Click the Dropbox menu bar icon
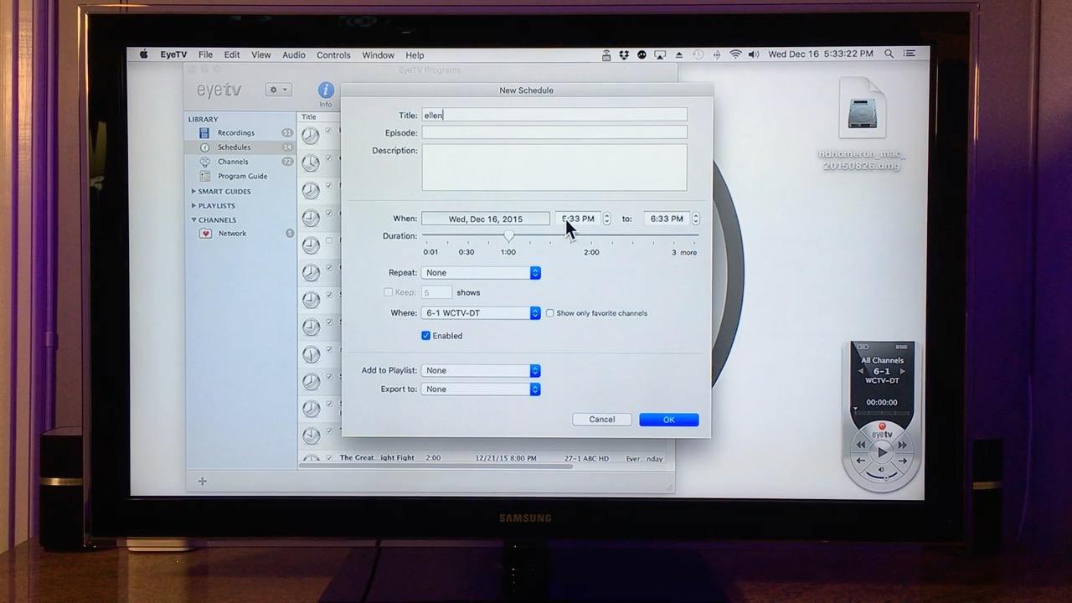Image resolution: width=1072 pixels, height=603 pixels. [x=624, y=54]
